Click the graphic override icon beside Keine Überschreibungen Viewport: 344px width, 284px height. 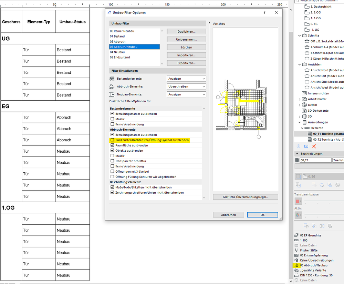coord(297,260)
